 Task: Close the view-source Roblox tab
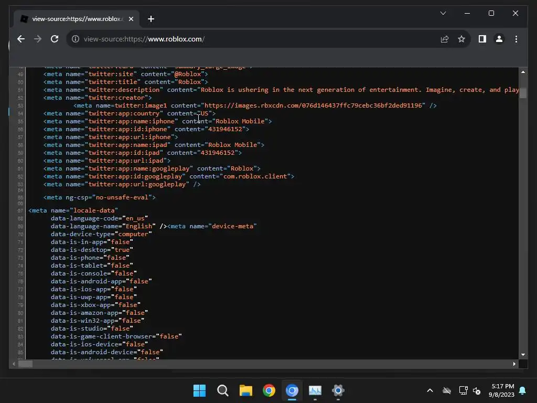pyautogui.click(x=131, y=19)
